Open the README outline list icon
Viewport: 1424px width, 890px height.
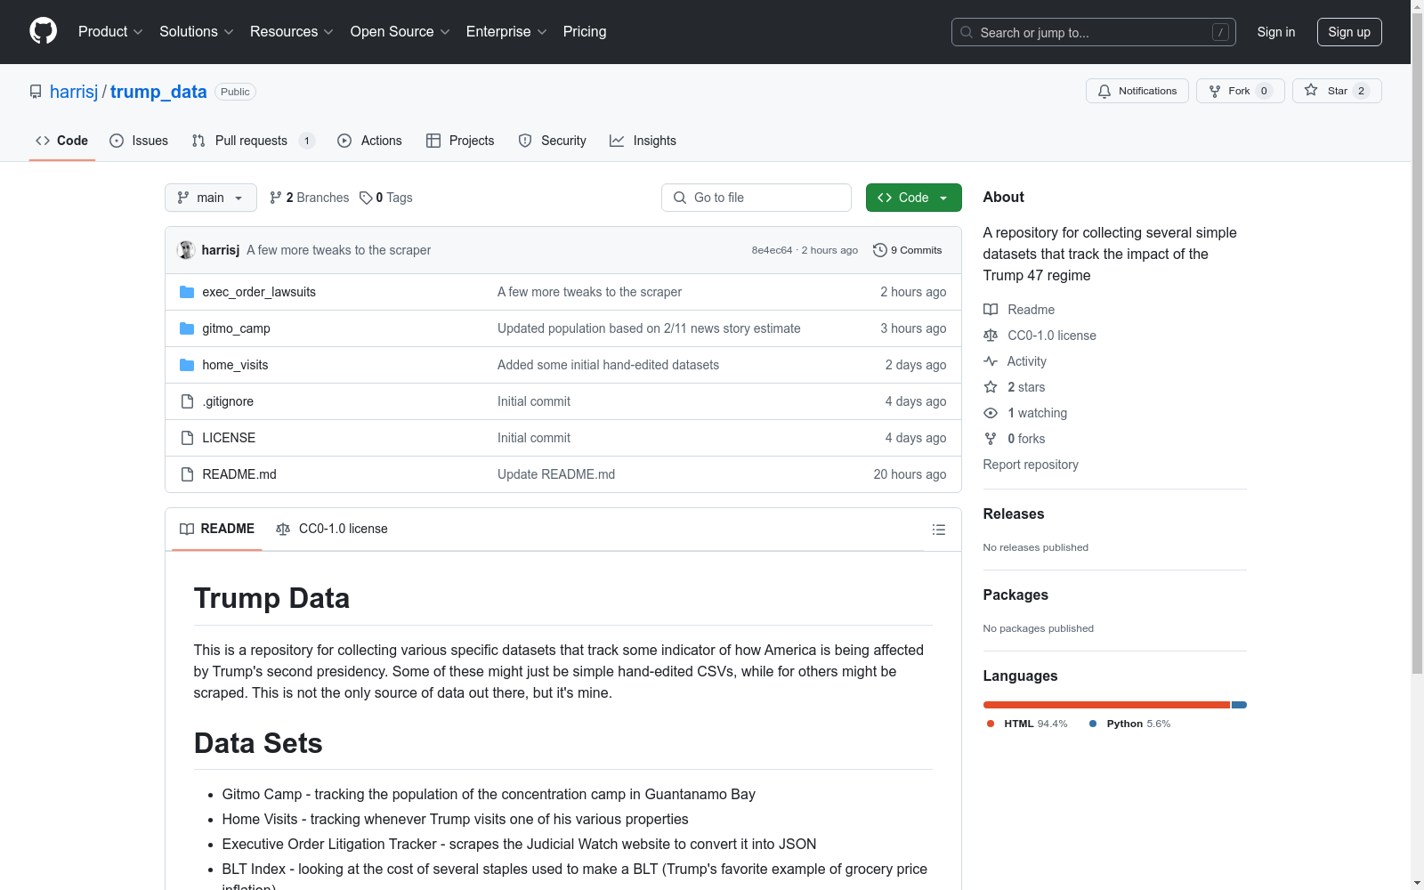click(x=938, y=530)
